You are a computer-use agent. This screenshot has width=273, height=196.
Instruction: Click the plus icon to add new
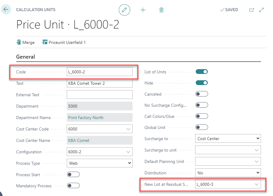(143, 10)
